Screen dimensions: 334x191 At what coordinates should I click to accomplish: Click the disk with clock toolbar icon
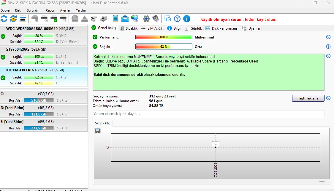tap(44, 19)
